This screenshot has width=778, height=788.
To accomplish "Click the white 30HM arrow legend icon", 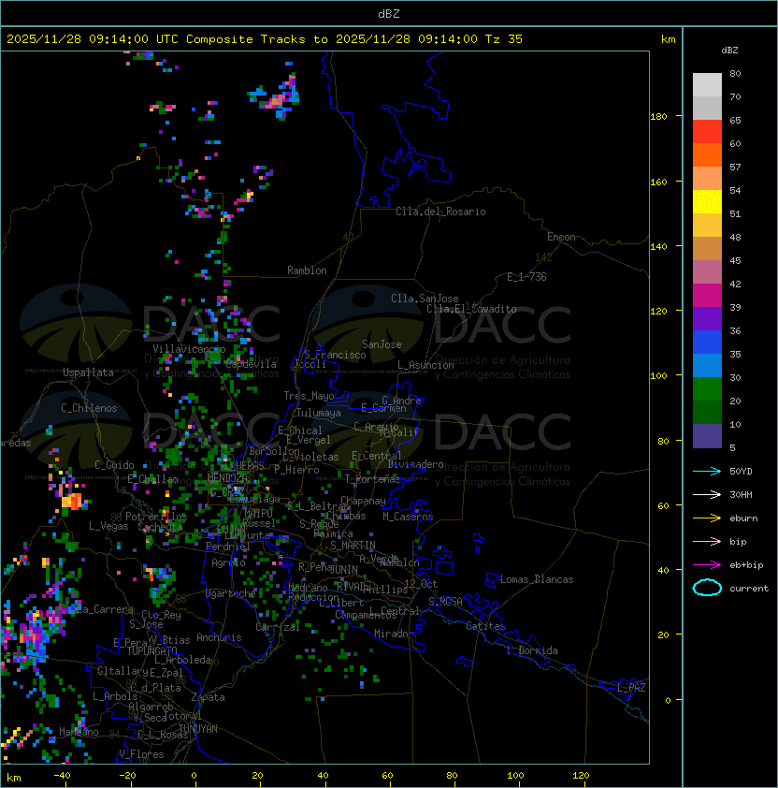I will [707, 494].
